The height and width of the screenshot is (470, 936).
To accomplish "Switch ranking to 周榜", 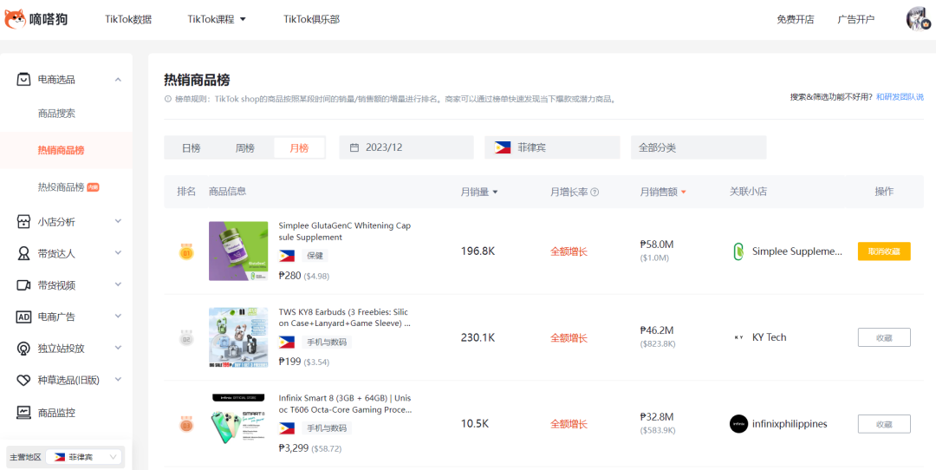I will pyautogui.click(x=244, y=148).
